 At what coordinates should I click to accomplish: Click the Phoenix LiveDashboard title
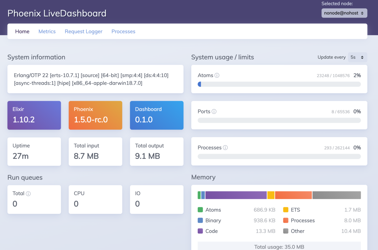57,13
